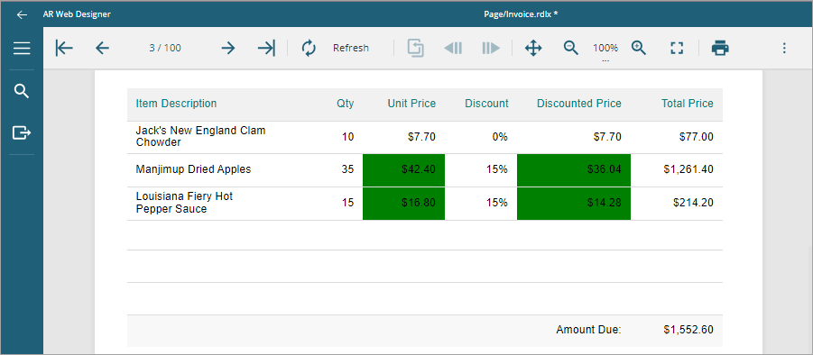Zoom out with the minus magnifier
This screenshot has height=355, width=813.
571,48
